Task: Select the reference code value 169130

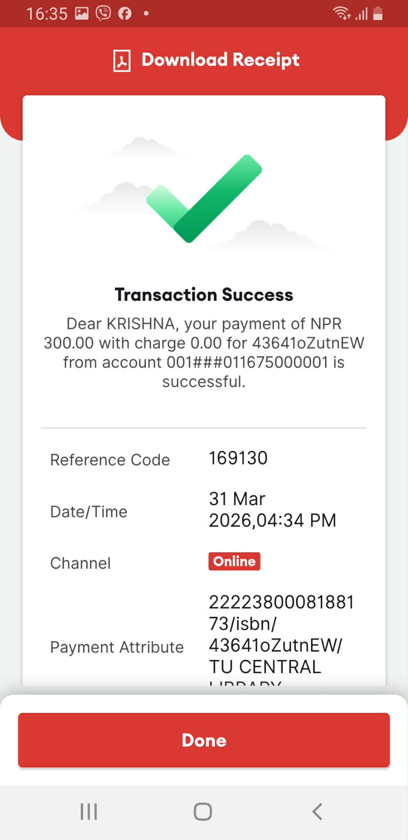Action: coord(238,458)
